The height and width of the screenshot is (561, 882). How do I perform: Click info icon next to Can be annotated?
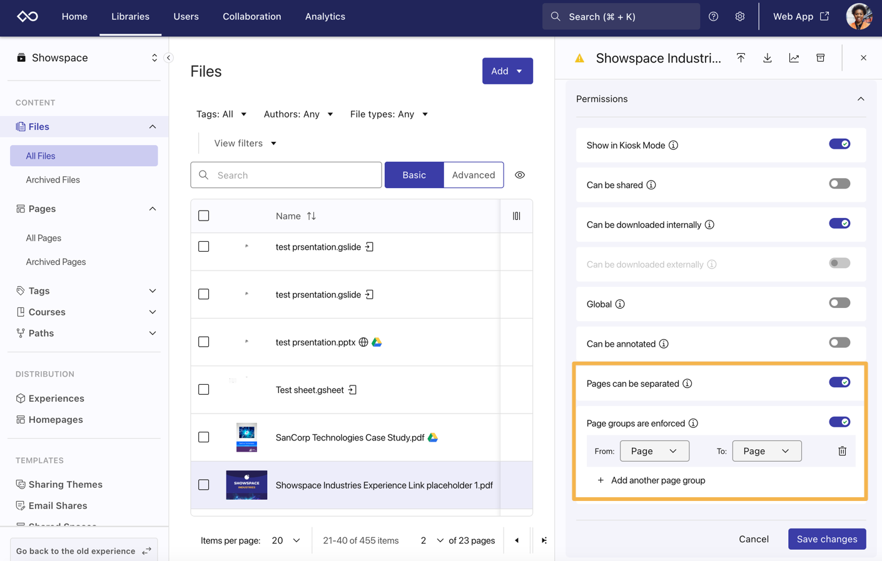(x=664, y=344)
